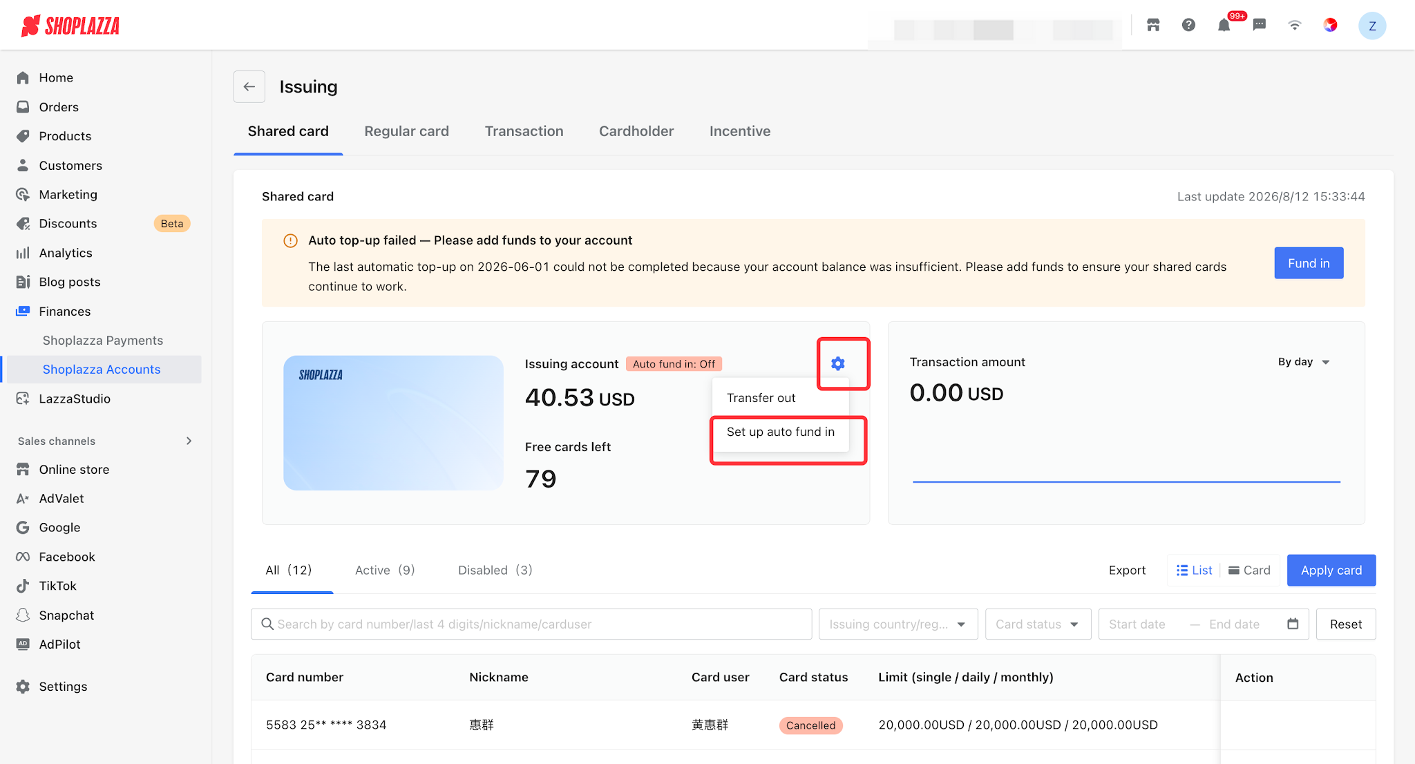Click the Facebook Meta icon
The width and height of the screenshot is (1415, 764).
coord(23,557)
